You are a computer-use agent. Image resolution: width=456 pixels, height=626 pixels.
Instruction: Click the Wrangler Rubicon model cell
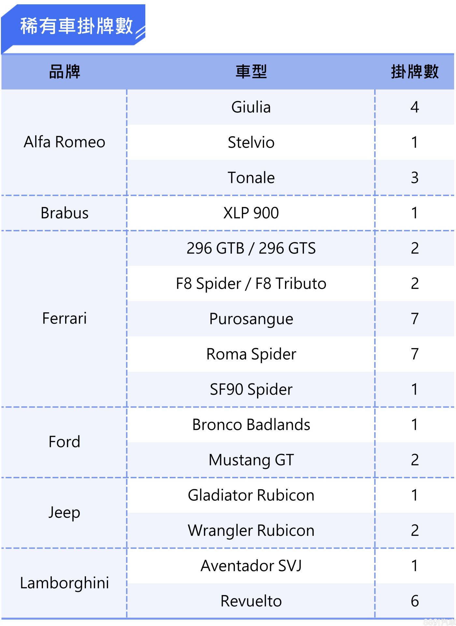click(251, 531)
